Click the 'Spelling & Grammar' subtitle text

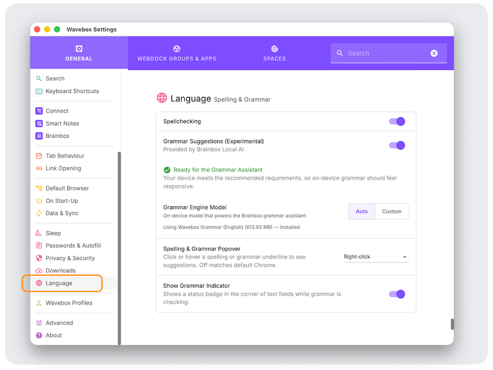(242, 100)
